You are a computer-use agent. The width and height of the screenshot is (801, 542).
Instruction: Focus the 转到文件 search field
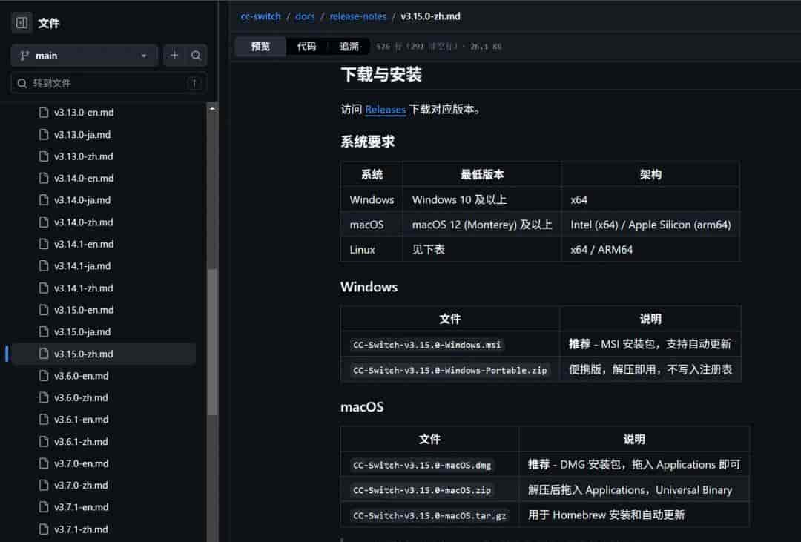click(x=109, y=83)
